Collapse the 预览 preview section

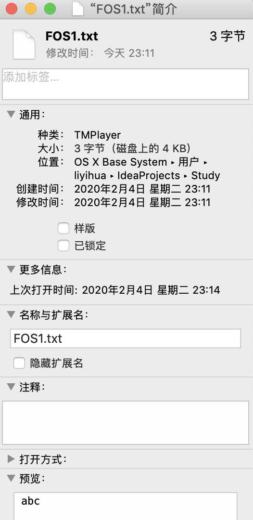[x=11, y=478]
